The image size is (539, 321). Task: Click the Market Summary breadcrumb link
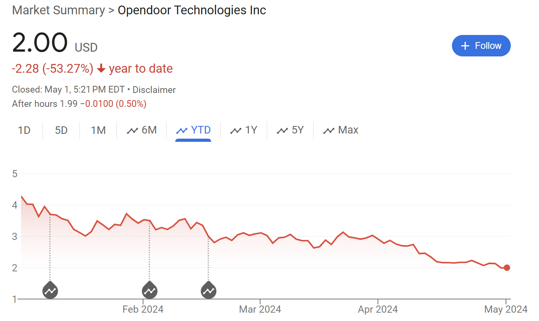(58, 10)
